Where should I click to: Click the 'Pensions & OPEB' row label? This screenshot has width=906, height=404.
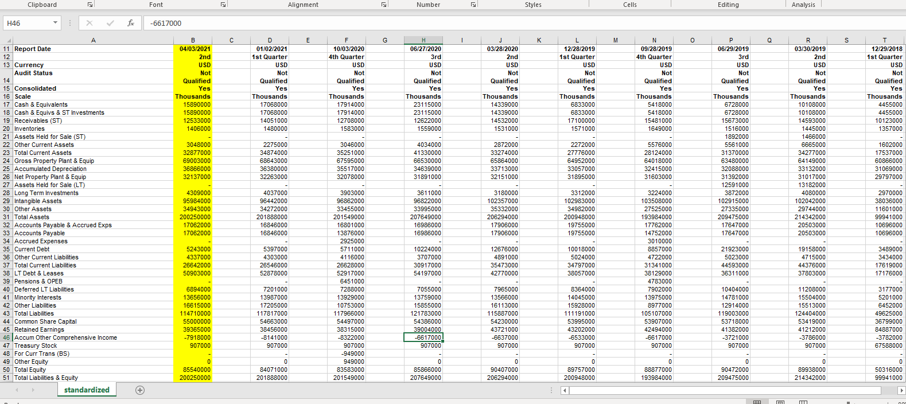tap(38, 281)
